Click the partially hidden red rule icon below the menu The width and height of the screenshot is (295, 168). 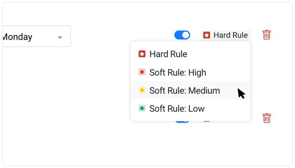(x=207, y=121)
